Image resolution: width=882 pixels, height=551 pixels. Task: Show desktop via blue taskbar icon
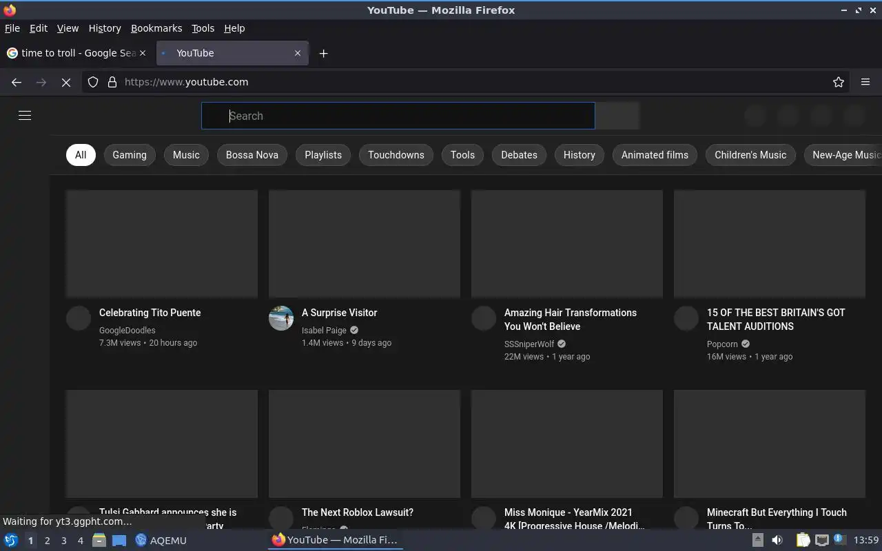pos(119,540)
